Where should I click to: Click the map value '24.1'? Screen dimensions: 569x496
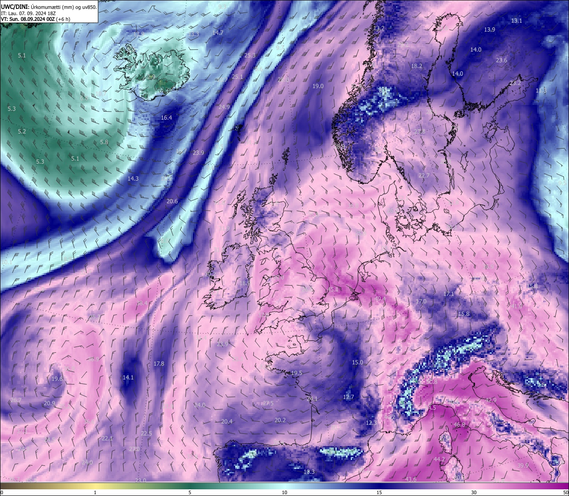312,399
